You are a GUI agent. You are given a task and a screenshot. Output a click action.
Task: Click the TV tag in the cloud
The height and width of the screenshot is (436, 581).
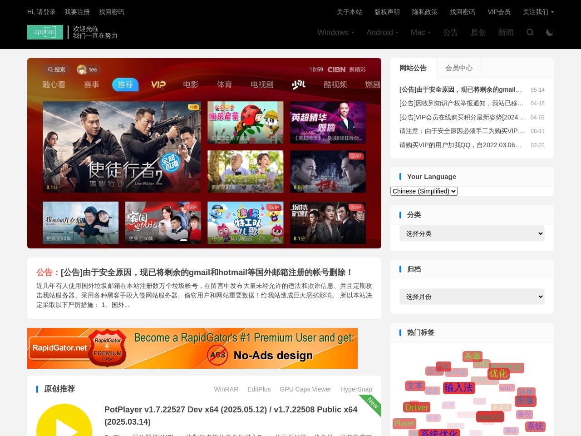click(443, 367)
